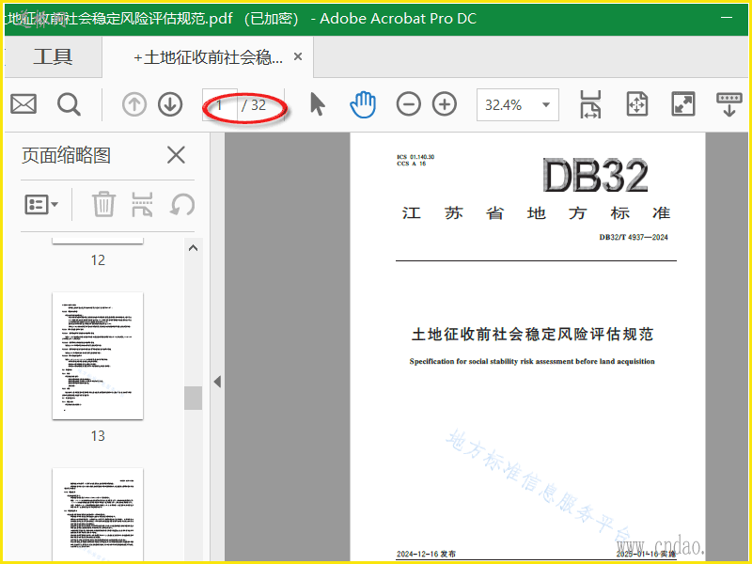Click thumbnail scrollbar up arrow

(x=194, y=248)
